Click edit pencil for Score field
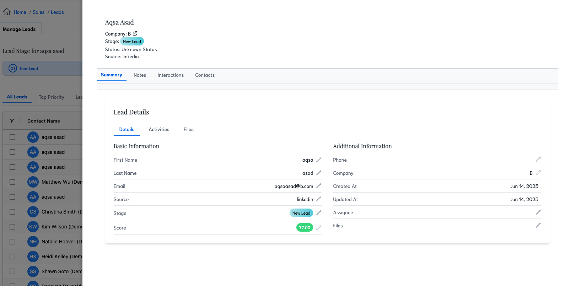 [319, 228]
